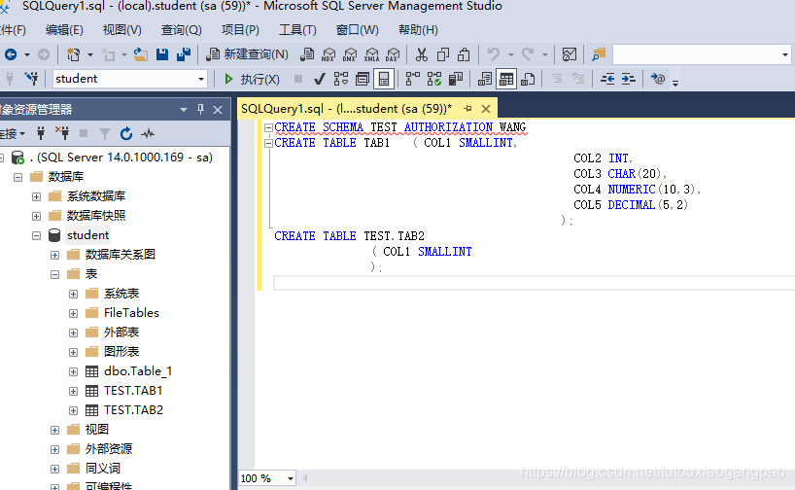Select results to file mode
Viewport: 795px width, 490px height.
pos(528,79)
